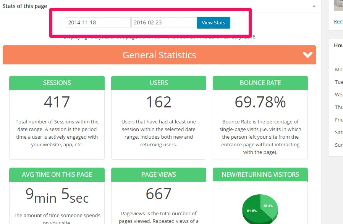Click the Sessions description paragraph
The image size is (343, 224).
pyautogui.click(x=57, y=133)
